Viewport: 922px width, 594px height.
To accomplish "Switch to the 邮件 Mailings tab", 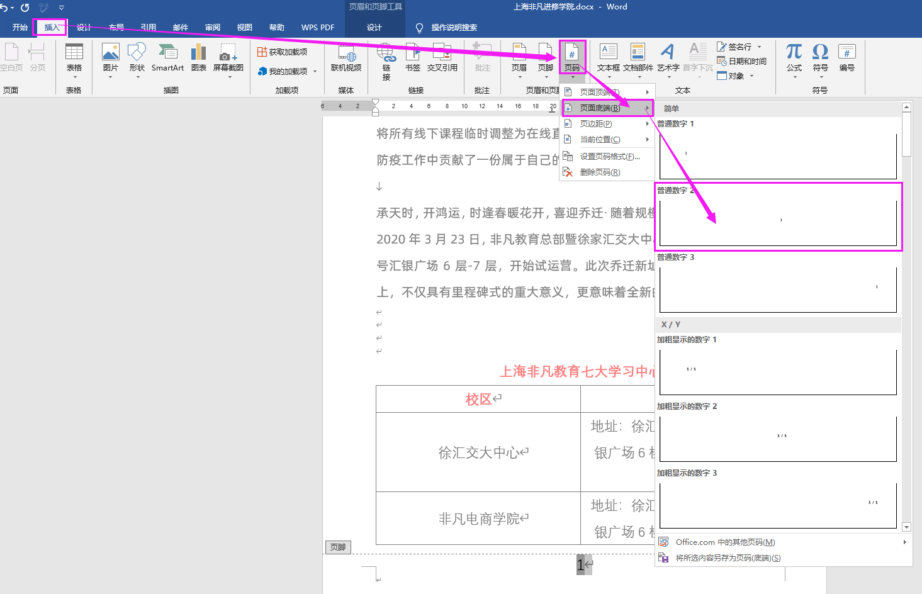I will point(181,27).
